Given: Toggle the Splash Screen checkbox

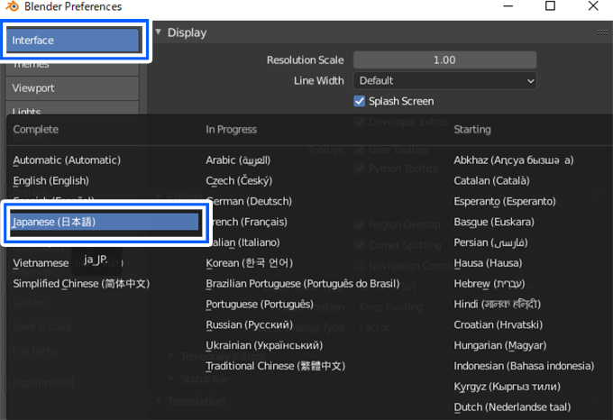Looking at the screenshot, I should pos(360,101).
